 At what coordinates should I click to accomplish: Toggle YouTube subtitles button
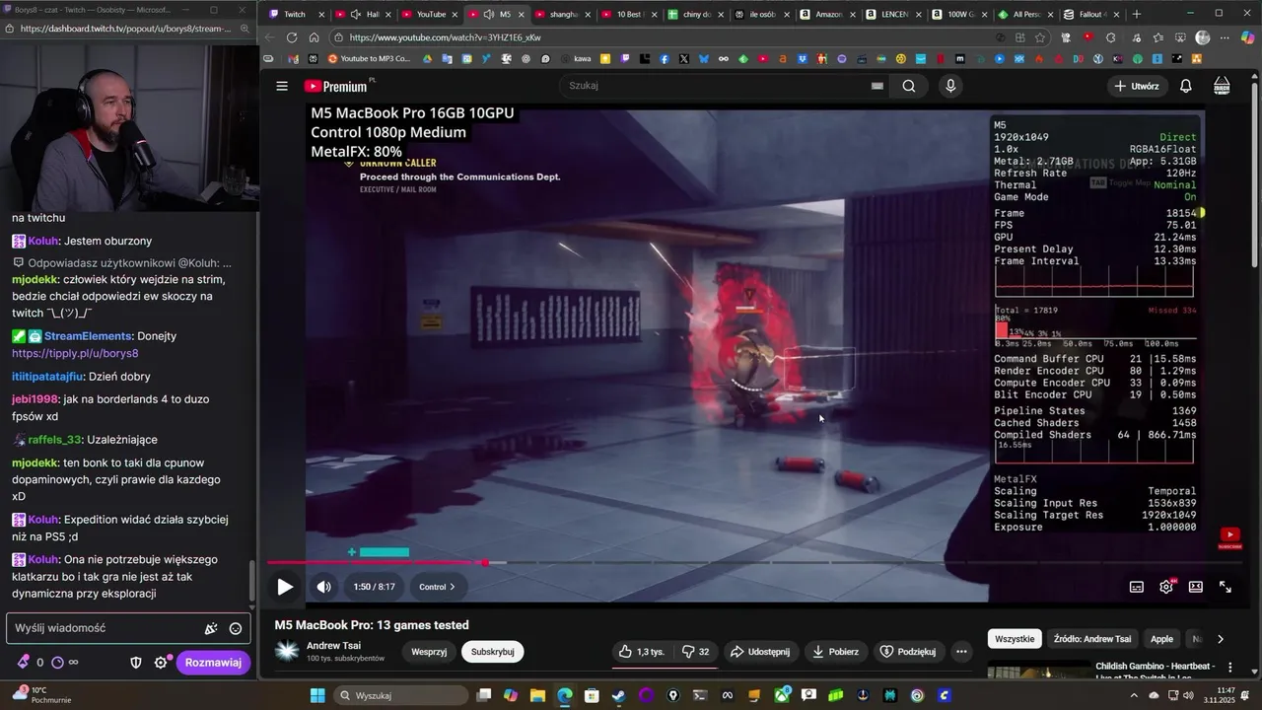pos(1137,587)
